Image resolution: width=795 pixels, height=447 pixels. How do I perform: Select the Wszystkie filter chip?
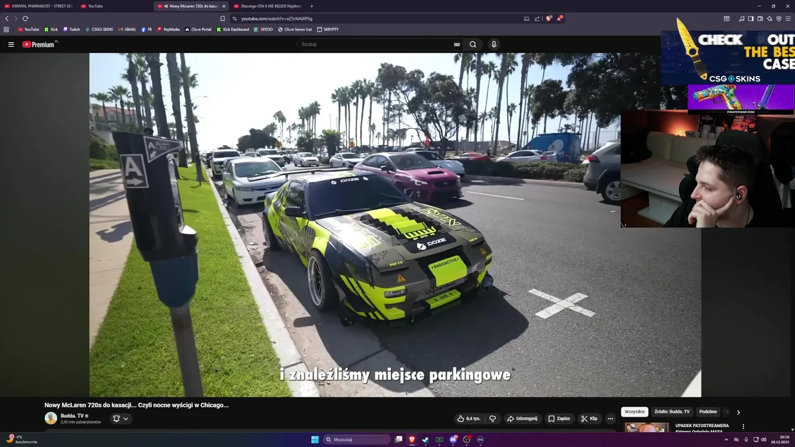pos(635,412)
